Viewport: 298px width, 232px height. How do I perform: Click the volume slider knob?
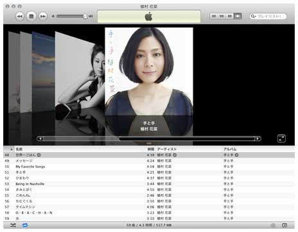pyautogui.click(x=85, y=16)
